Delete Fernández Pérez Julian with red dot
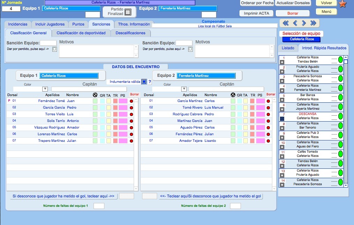The height and width of the screenshot is (225, 354). point(268,134)
